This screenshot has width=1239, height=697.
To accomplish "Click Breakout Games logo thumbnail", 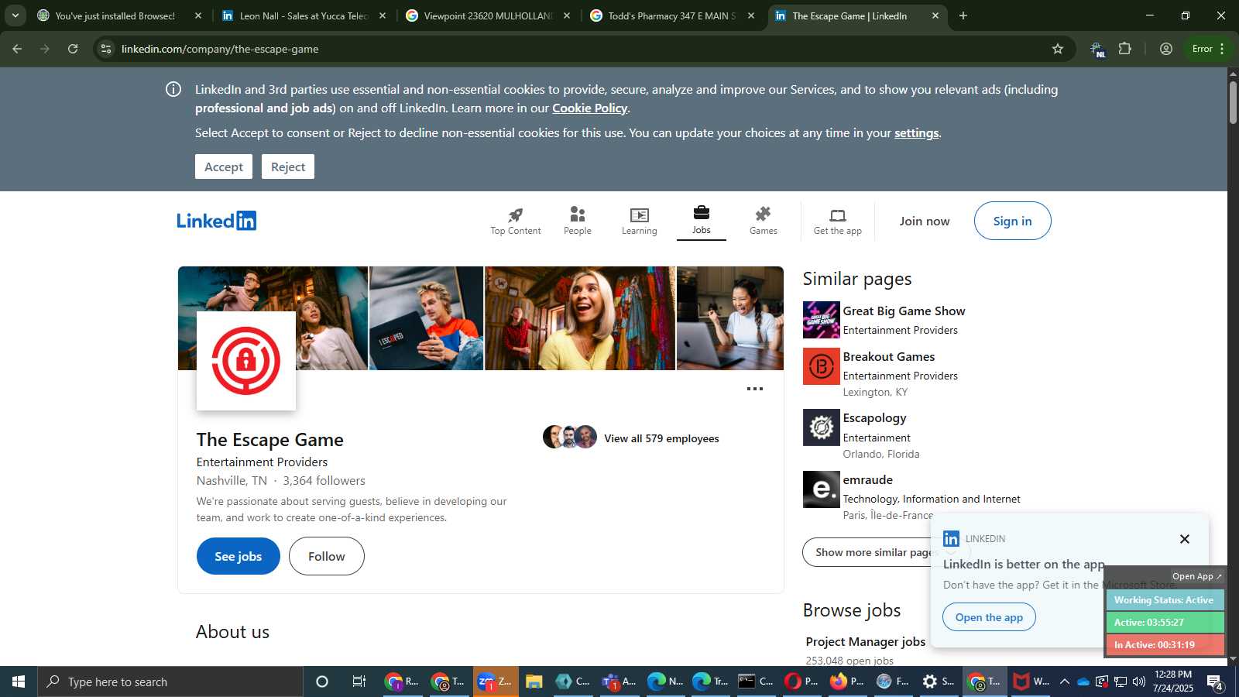I will (822, 366).
